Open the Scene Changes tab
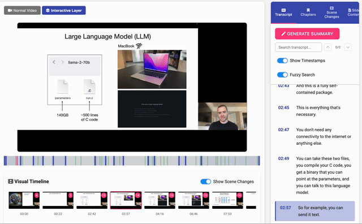The image size is (362, 224). [331, 12]
